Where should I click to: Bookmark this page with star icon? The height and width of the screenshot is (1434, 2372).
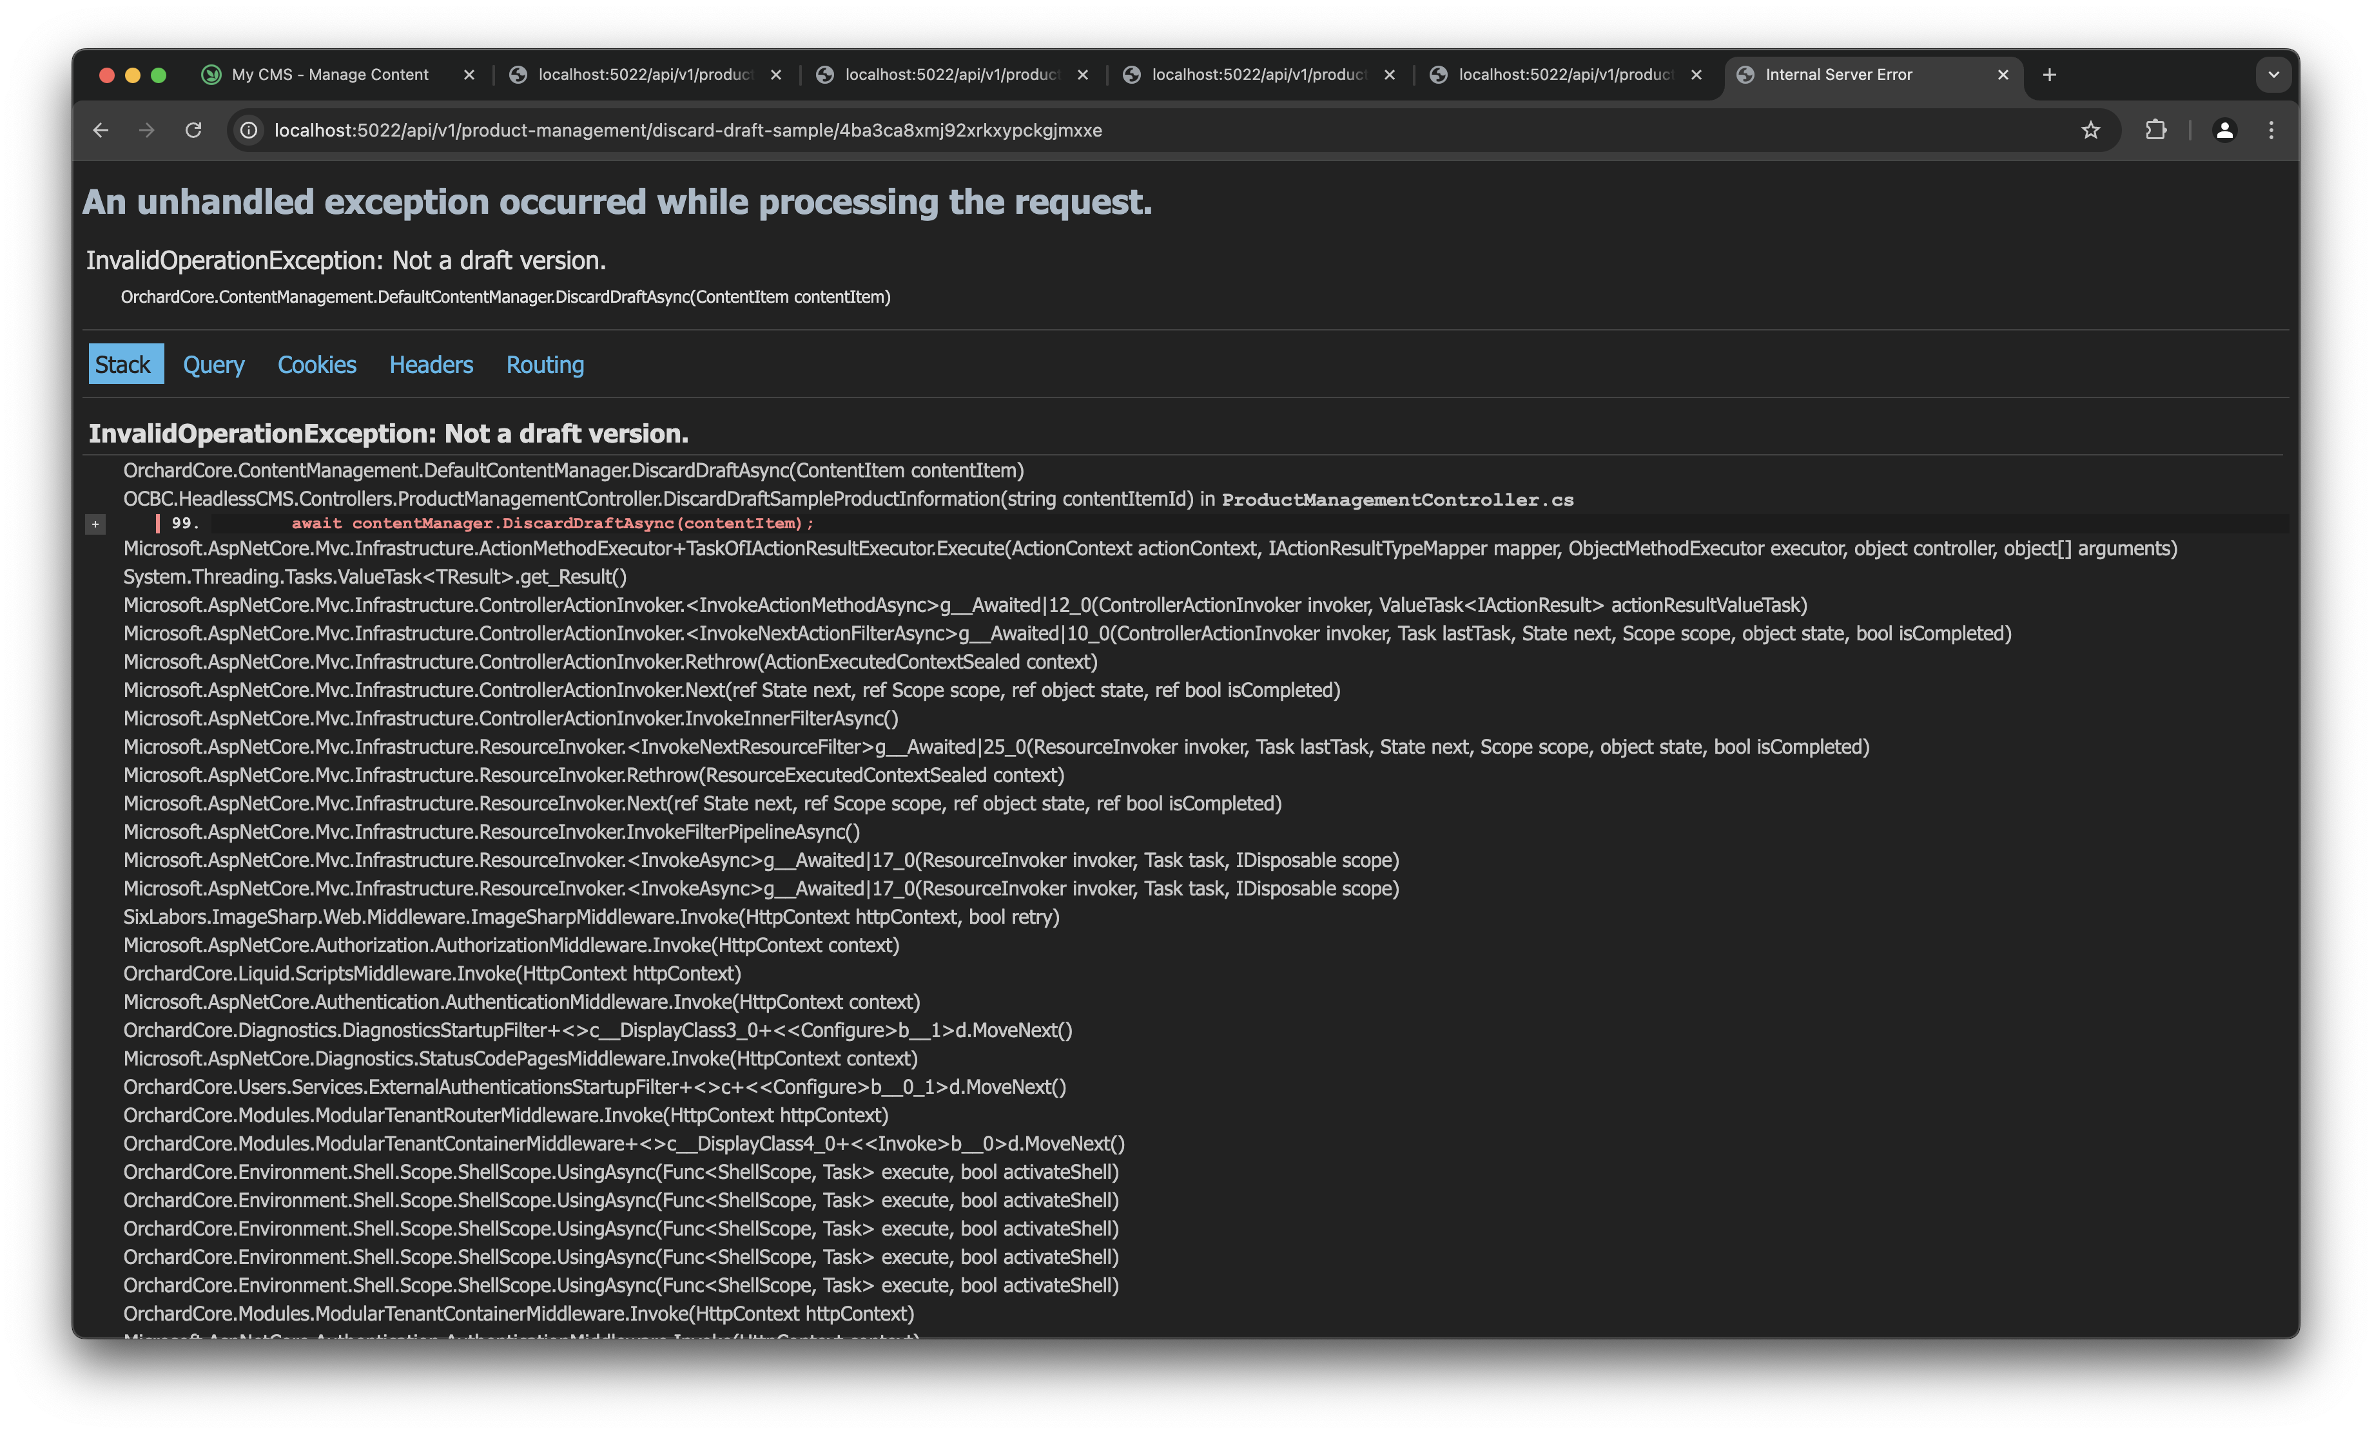[2090, 130]
